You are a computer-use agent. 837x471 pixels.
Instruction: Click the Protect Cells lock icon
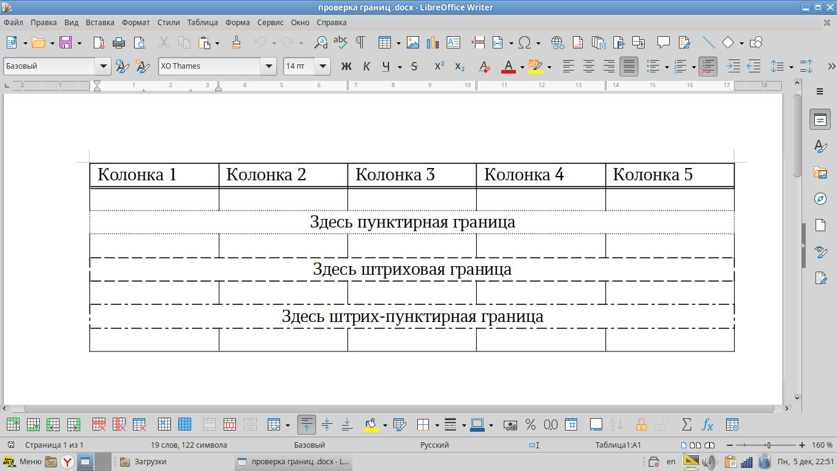(x=642, y=424)
